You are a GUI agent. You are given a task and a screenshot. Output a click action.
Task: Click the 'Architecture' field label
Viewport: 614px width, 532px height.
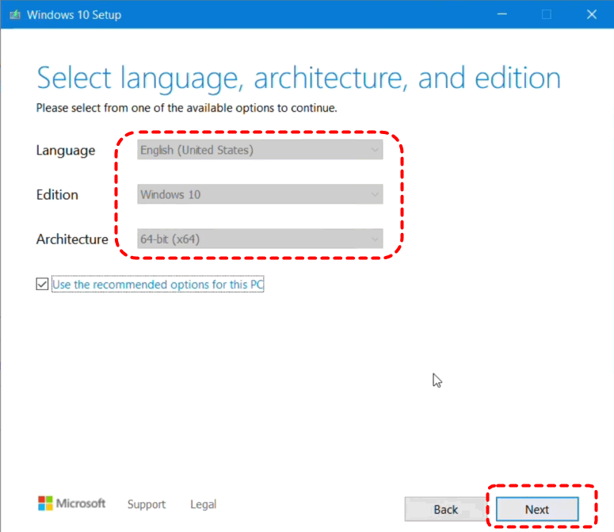pyautogui.click(x=72, y=239)
